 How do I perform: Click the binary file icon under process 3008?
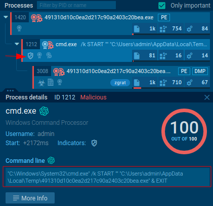(51, 82)
